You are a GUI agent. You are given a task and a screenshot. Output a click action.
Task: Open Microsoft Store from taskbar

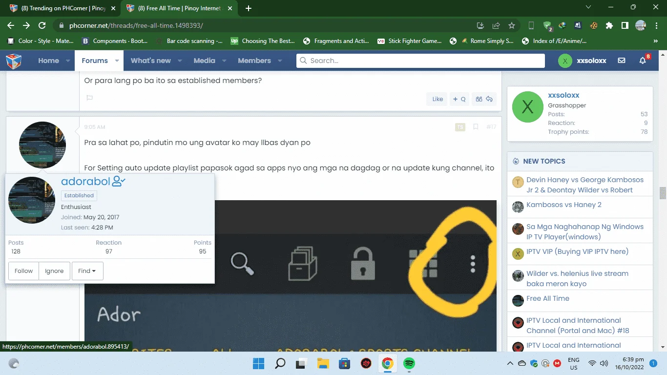point(344,363)
